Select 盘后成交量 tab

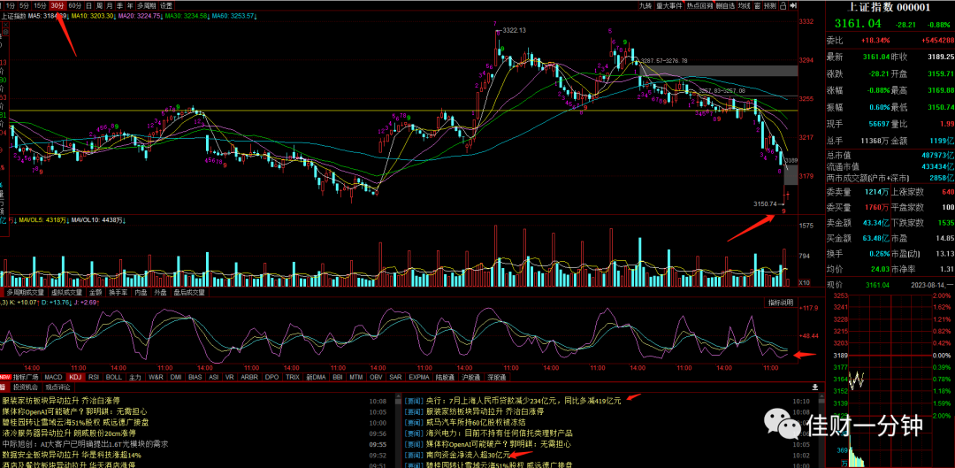[x=189, y=293]
